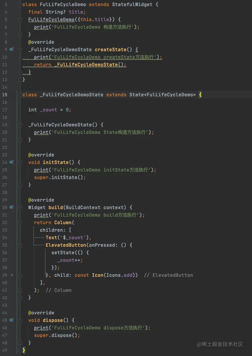Collapse the State constructor fold on line 19
The width and height of the screenshot is (252, 356).
[20, 125]
